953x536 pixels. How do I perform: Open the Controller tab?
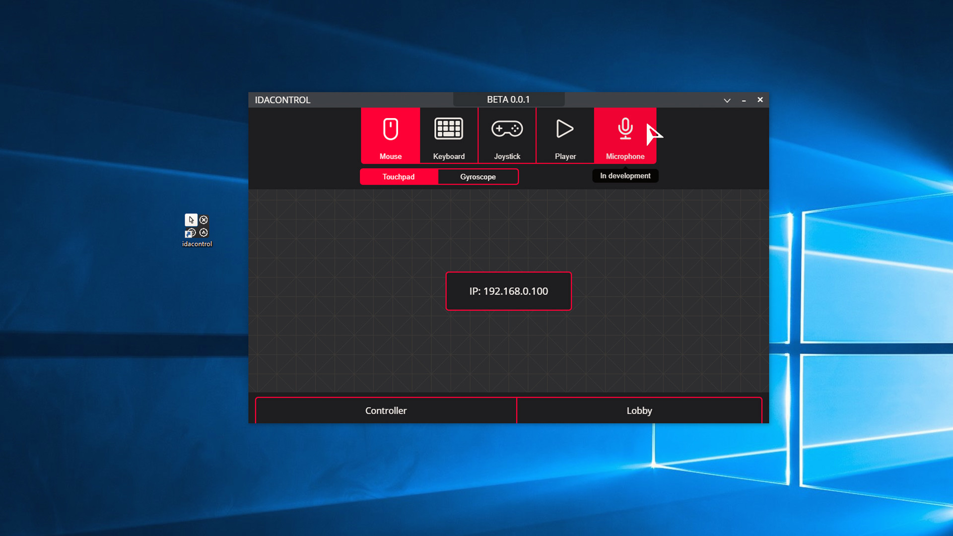pos(386,410)
